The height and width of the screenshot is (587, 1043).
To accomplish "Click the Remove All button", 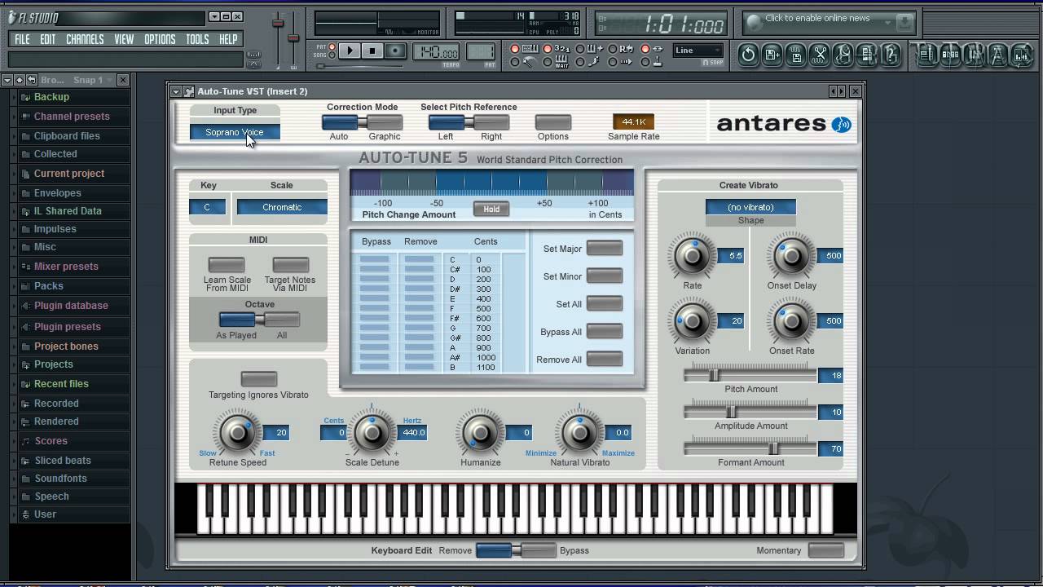I will point(605,360).
